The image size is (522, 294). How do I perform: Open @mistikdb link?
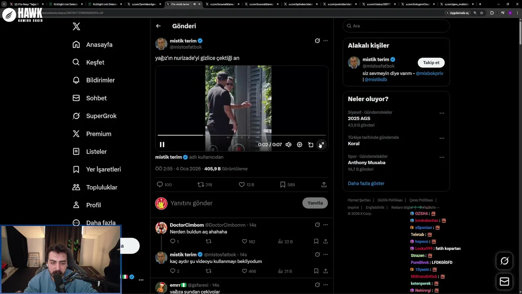(376, 80)
